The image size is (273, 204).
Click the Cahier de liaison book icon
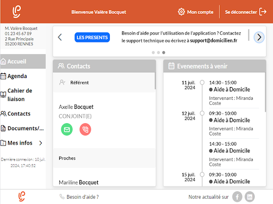pyautogui.click(x=3, y=95)
